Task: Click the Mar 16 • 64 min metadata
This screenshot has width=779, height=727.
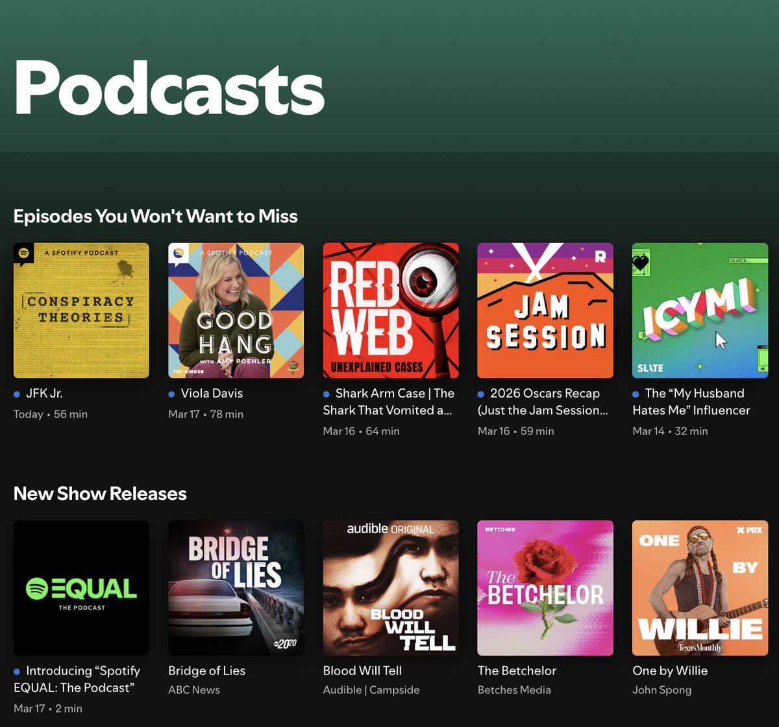Action: point(361,431)
